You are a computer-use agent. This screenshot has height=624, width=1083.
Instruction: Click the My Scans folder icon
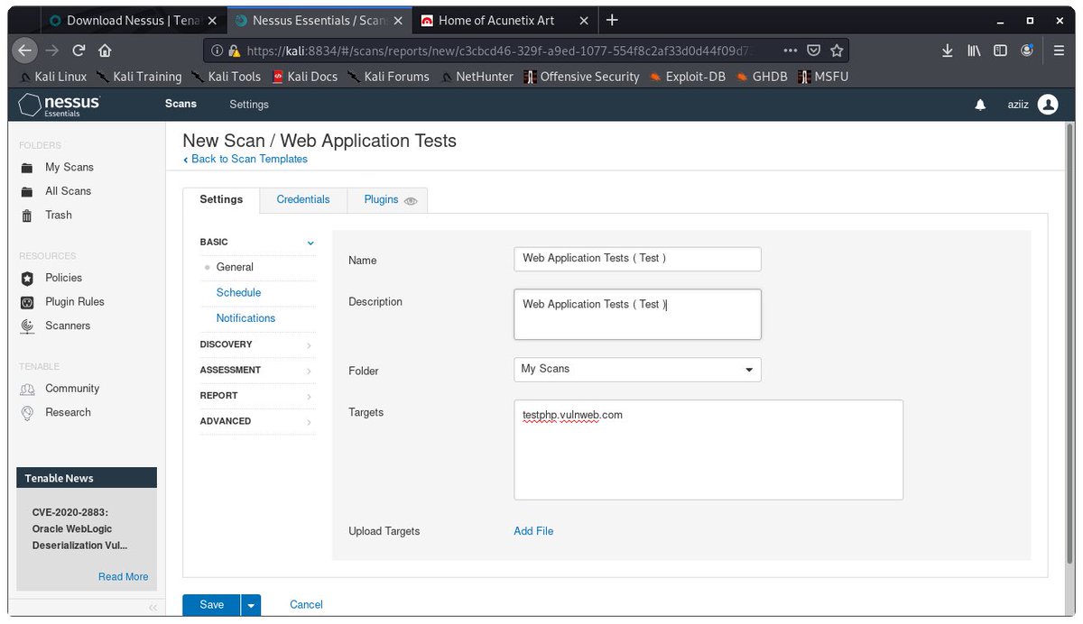27,168
